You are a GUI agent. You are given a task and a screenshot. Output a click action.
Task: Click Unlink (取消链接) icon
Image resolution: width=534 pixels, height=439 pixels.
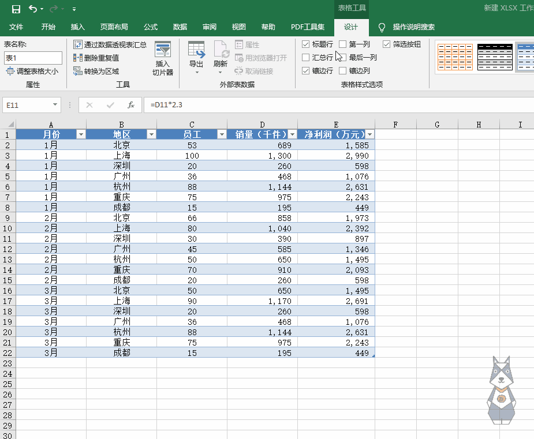click(239, 71)
